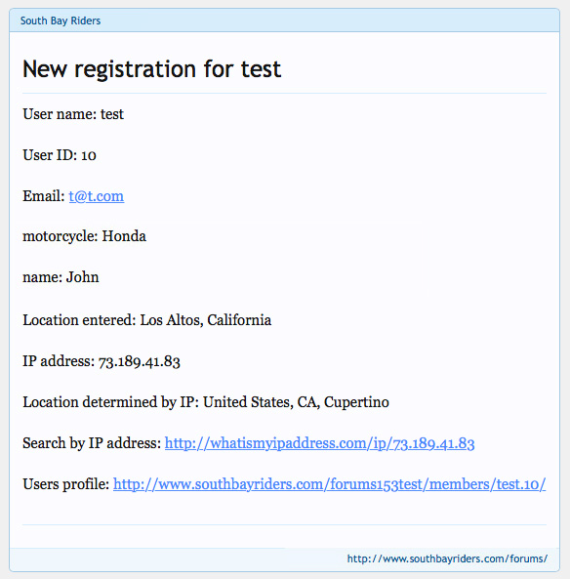Open the South Bay Riders header link
Viewport: 570px width, 579px height.
61,21
